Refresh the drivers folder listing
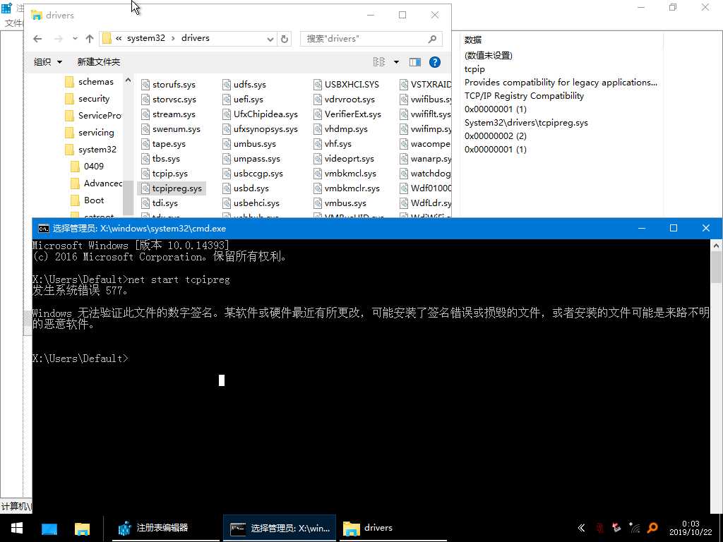The width and height of the screenshot is (723, 542). (x=285, y=39)
